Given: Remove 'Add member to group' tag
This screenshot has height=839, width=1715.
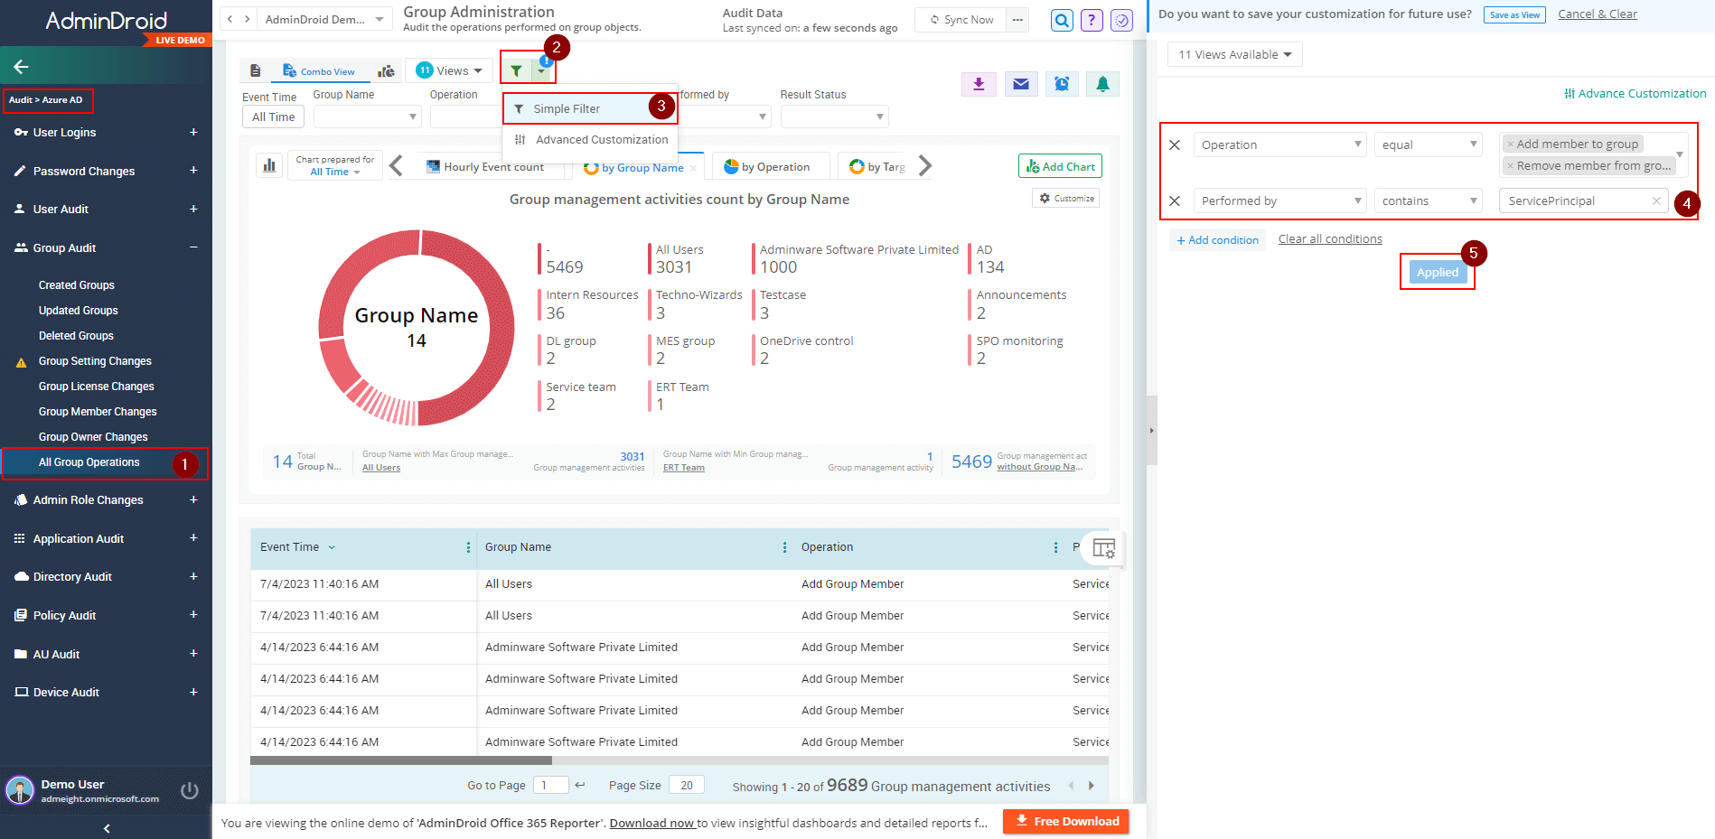Looking at the screenshot, I should (1510, 144).
